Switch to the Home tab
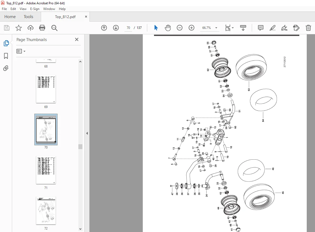This screenshot has width=315, height=232. pos(10,17)
